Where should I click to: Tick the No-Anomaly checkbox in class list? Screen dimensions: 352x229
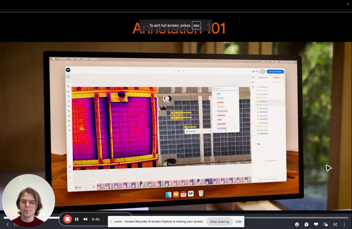pos(215,128)
